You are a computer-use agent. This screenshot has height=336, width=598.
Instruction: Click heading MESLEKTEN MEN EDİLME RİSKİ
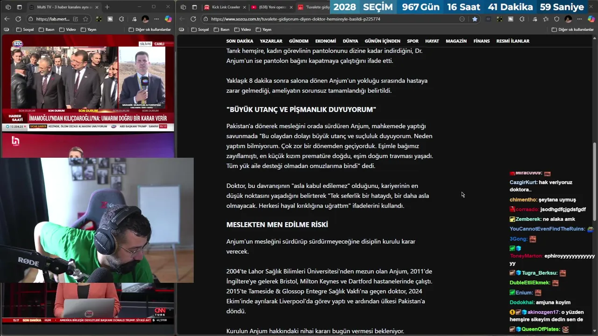coord(277,224)
